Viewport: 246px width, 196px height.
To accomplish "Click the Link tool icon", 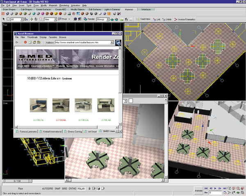I will click(x=155, y=19).
